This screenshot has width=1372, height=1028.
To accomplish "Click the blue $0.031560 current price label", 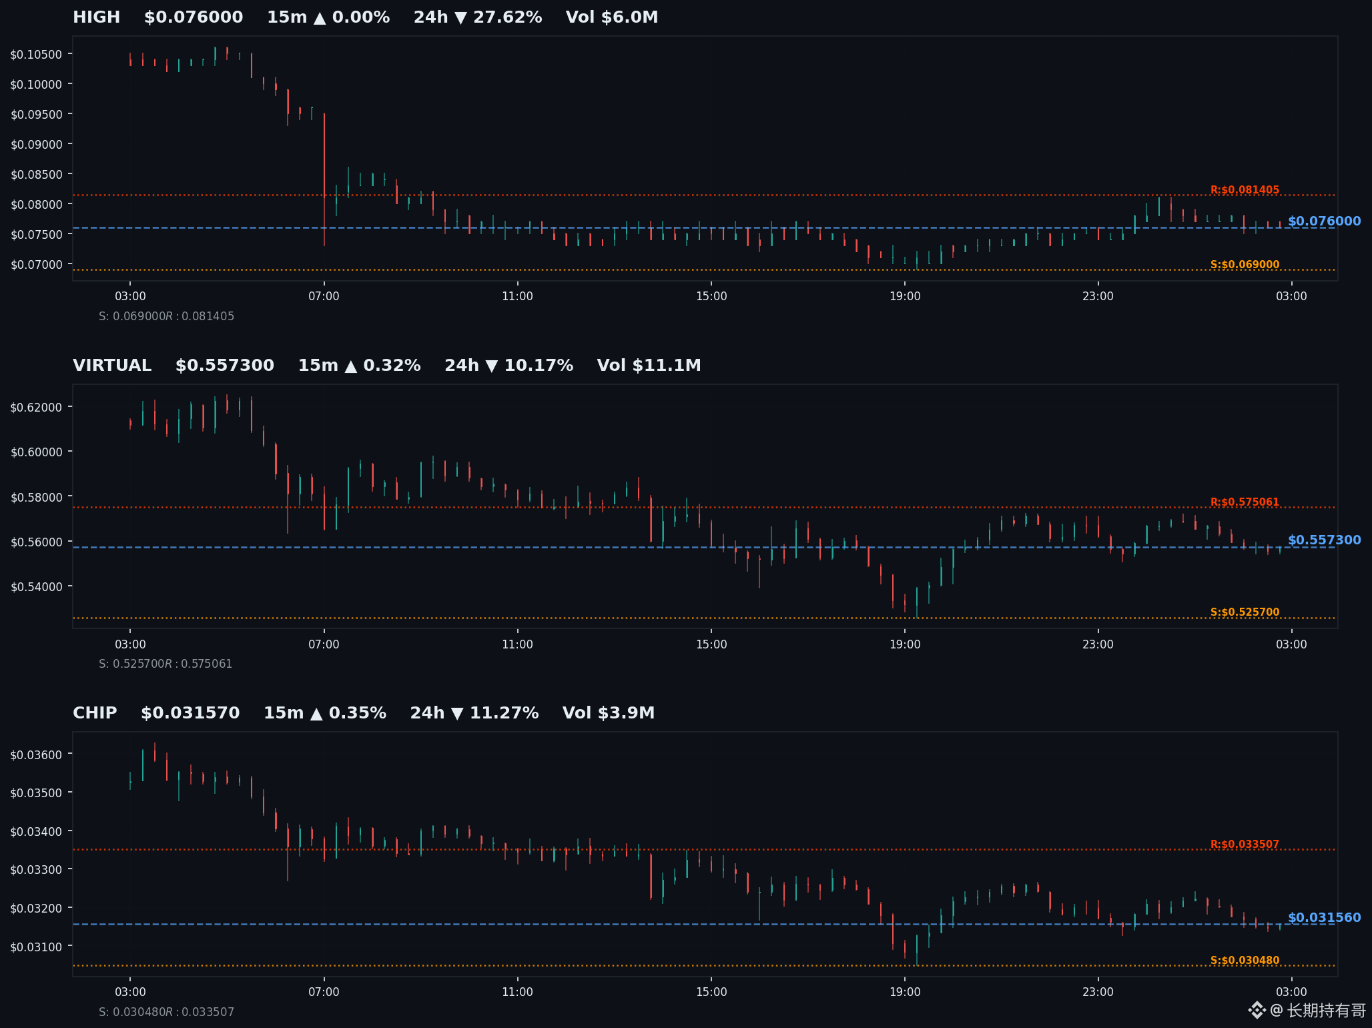I will point(1324,918).
